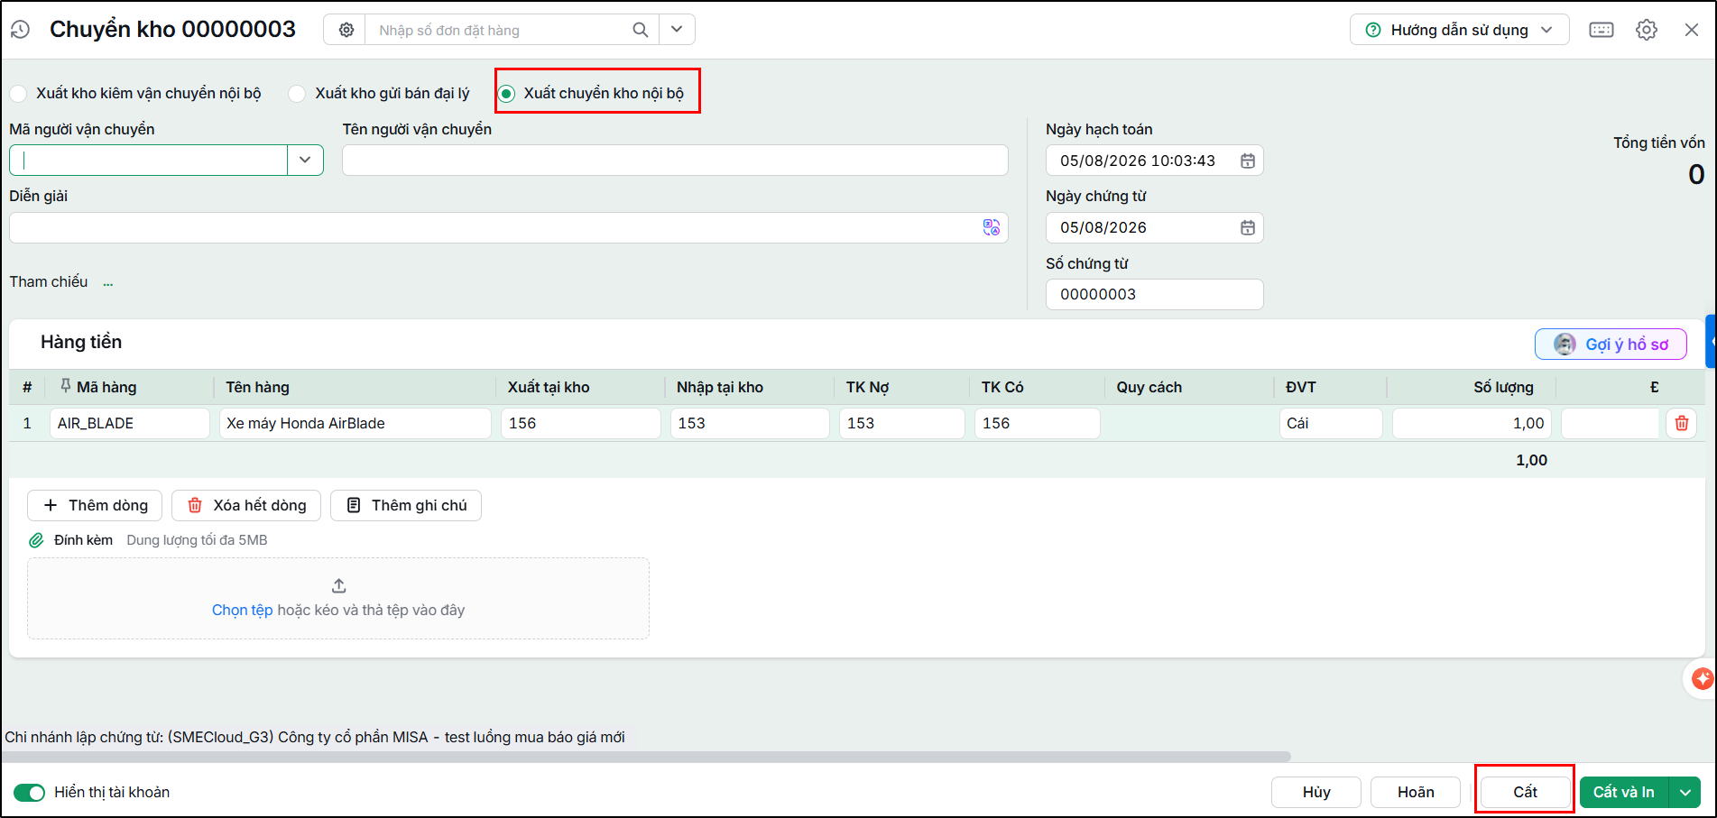Click TK Nợ cell 153
The image size is (1717, 818).
(x=901, y=423)
